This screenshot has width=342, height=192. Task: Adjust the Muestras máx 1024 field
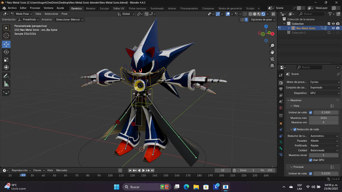coord(324,118)
